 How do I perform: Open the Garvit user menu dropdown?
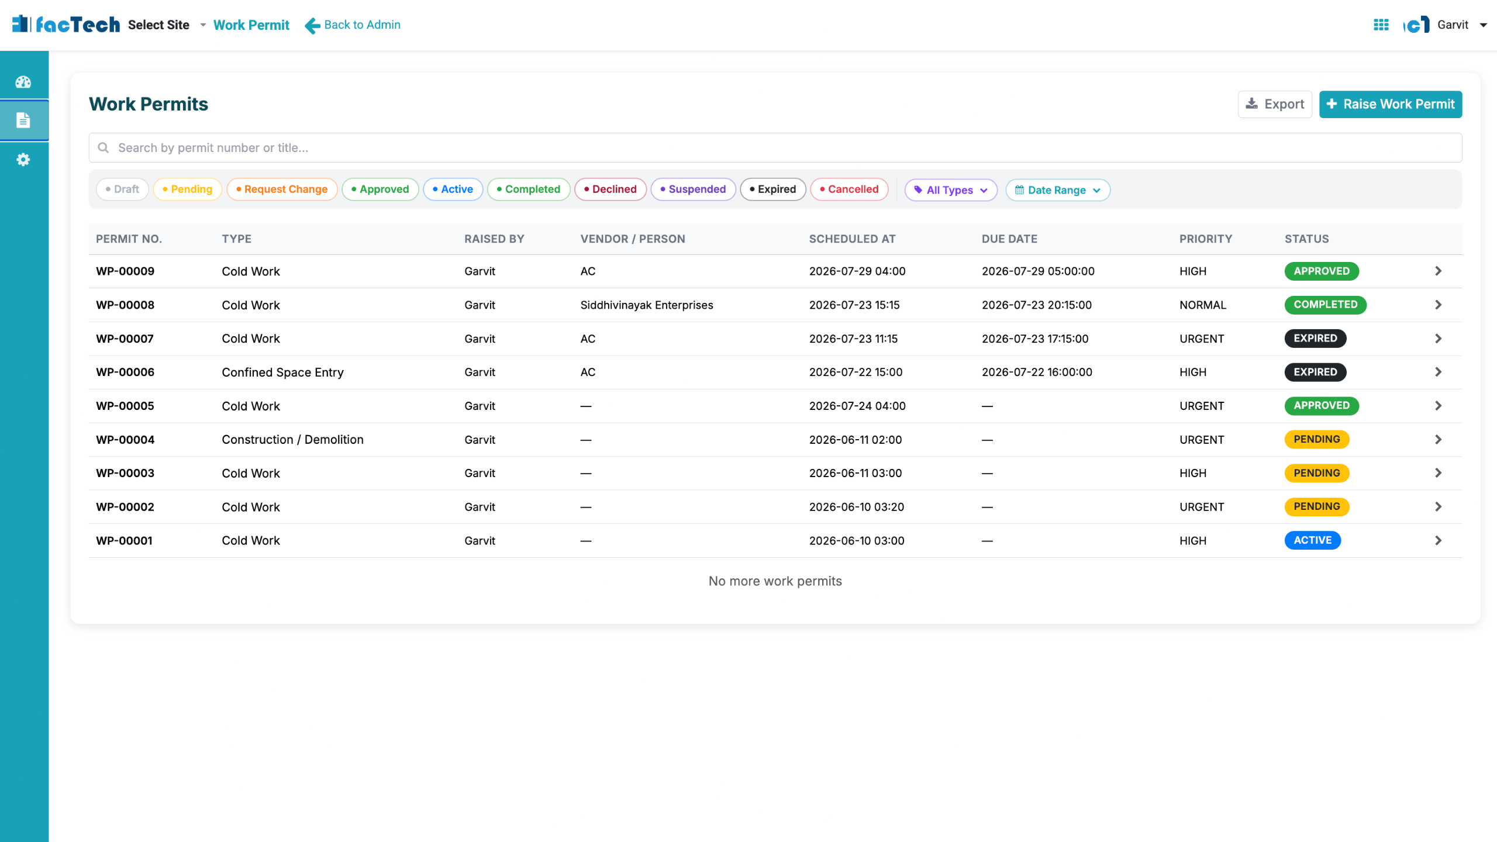[1462, 25]
